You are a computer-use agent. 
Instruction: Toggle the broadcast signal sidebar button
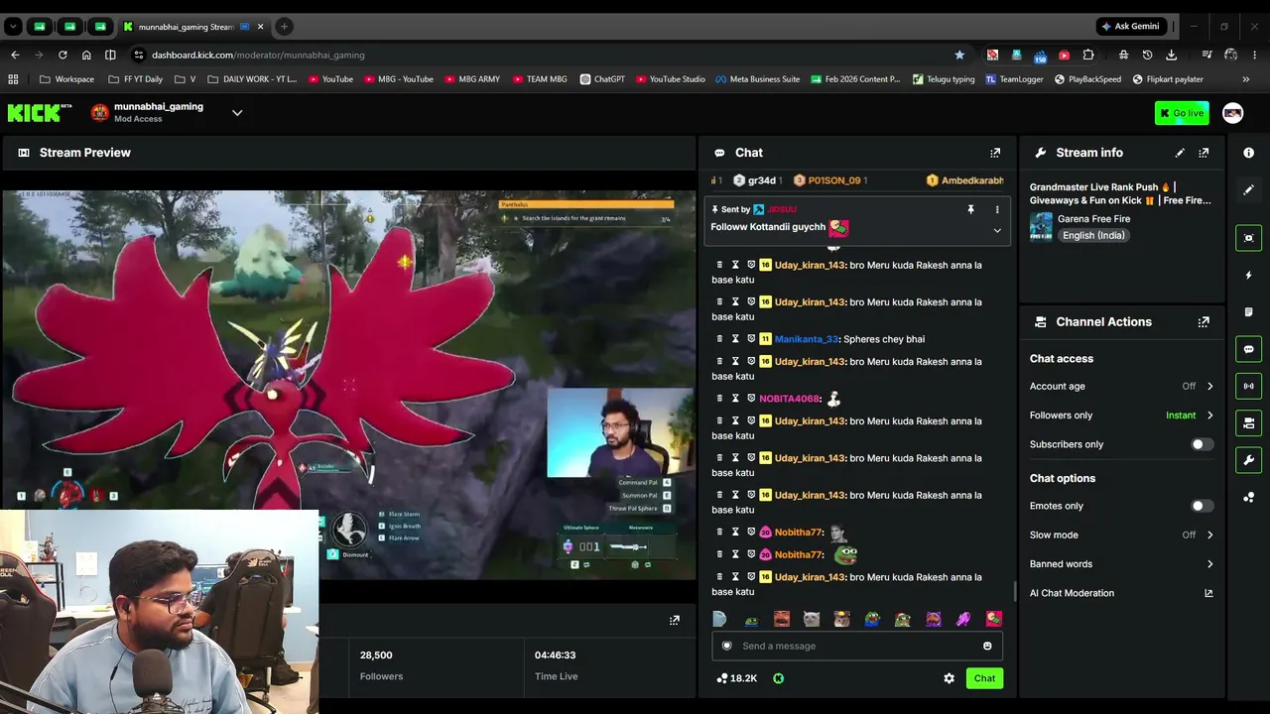pos(1249,386)
